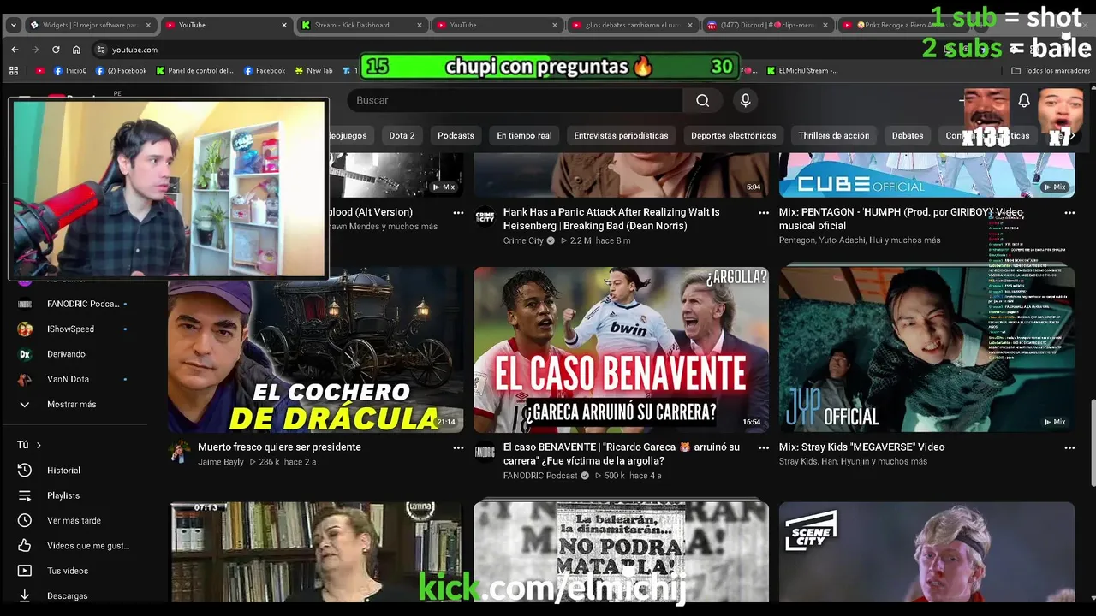Viewport: 1096px width, 616px height.
Task: Select En tiempo real filter chip
Action: coord(524,135)
